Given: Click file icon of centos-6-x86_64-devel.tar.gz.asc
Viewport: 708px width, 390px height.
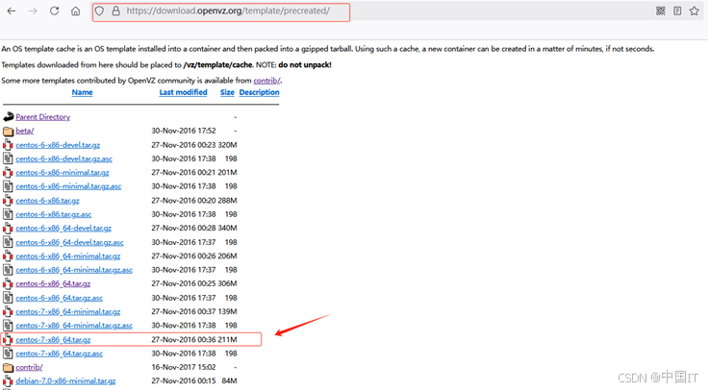Looking at the screenshot, I should pos(8,242).
